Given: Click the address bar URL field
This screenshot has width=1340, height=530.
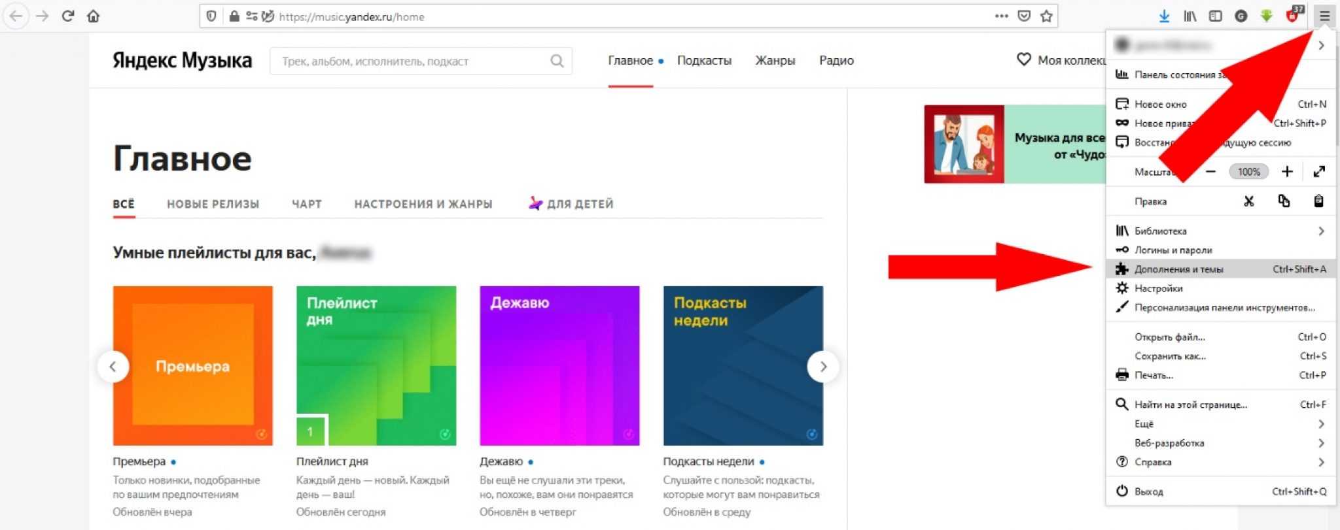Looking at the screenshot, I should point(628,16).
